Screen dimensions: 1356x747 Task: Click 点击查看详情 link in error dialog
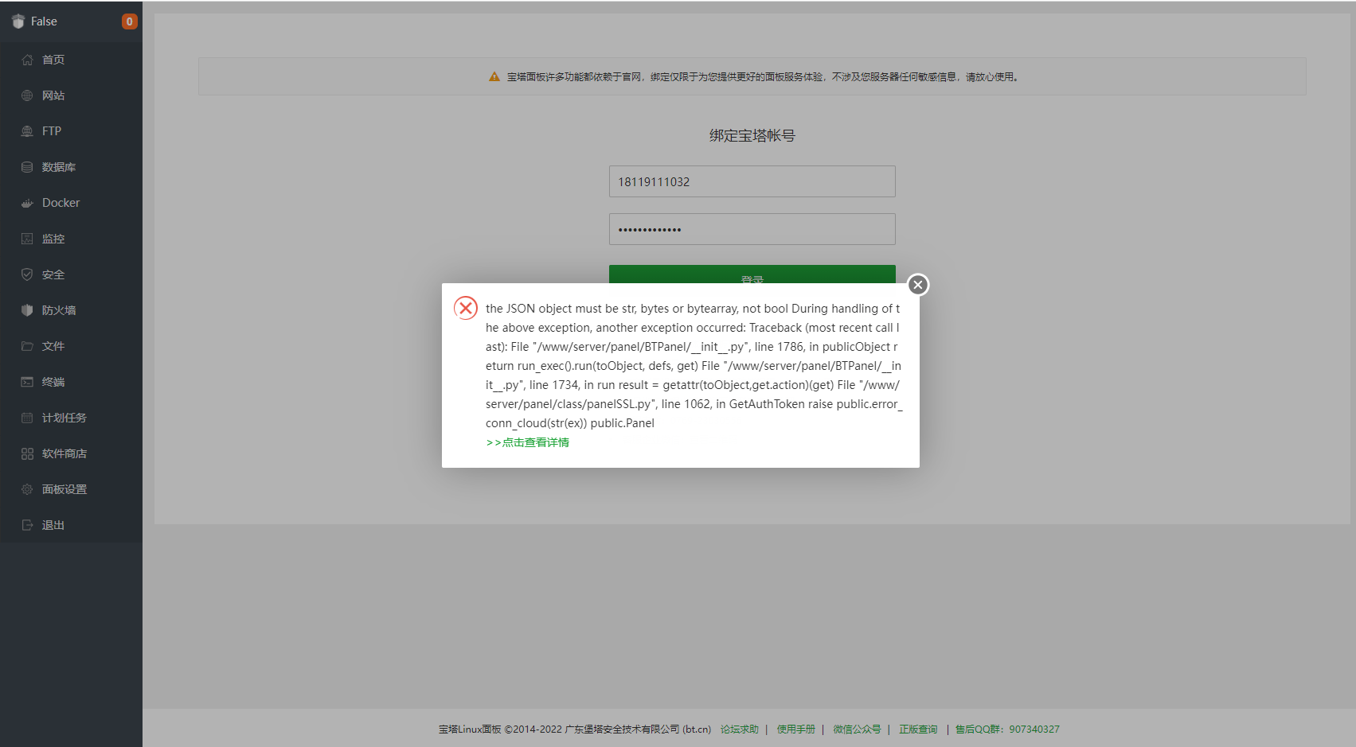[528, 442]
